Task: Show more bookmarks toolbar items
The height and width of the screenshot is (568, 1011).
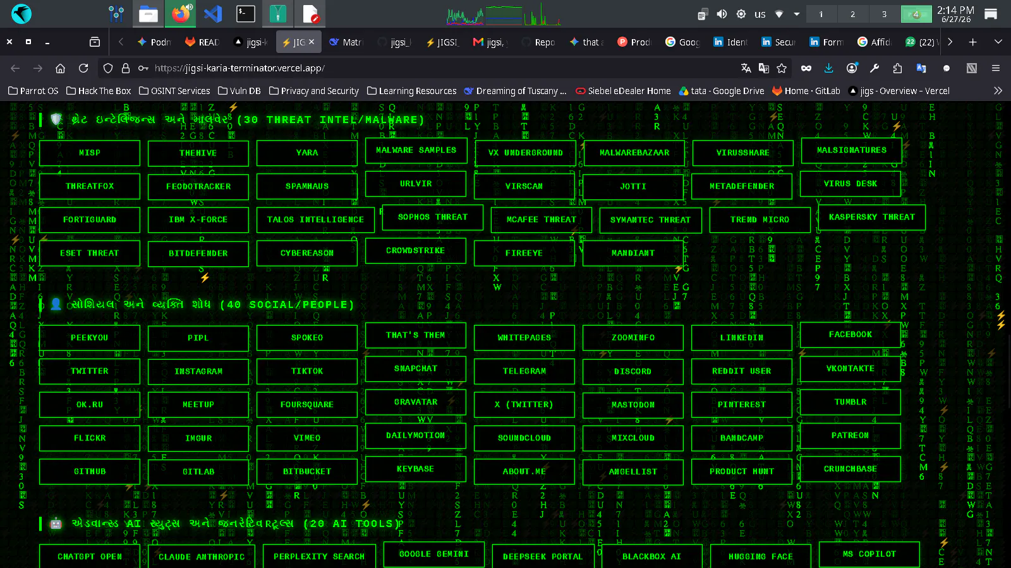Action: (998, 91)
